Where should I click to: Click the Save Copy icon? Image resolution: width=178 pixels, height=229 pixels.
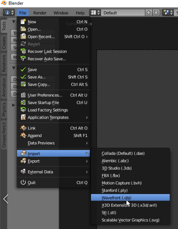[23, 84]
